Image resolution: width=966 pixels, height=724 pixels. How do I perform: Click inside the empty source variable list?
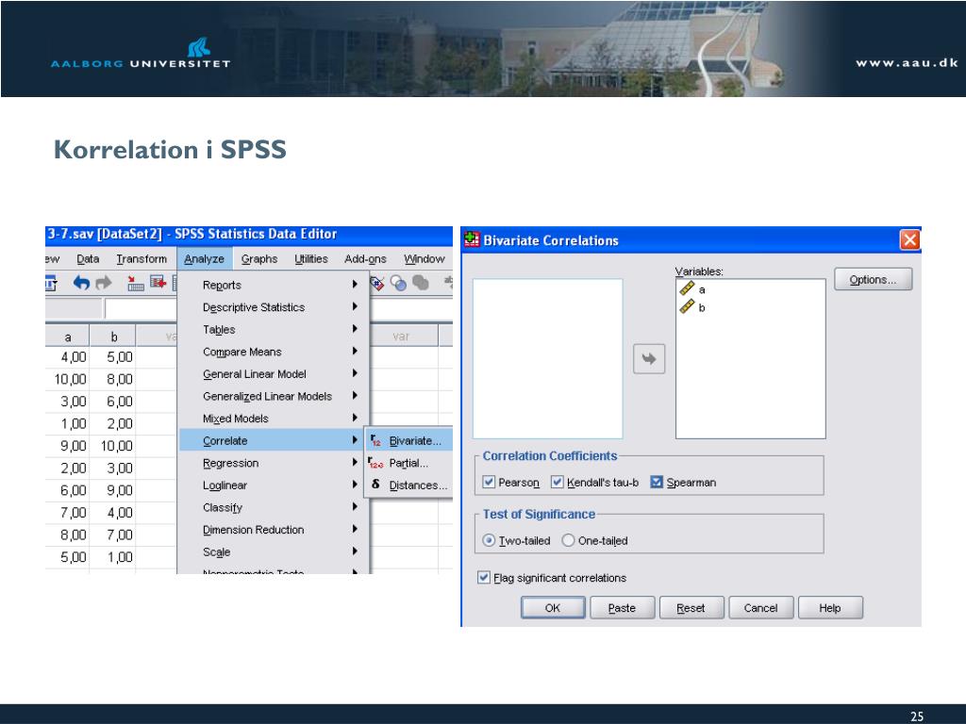tap(548, 358)
